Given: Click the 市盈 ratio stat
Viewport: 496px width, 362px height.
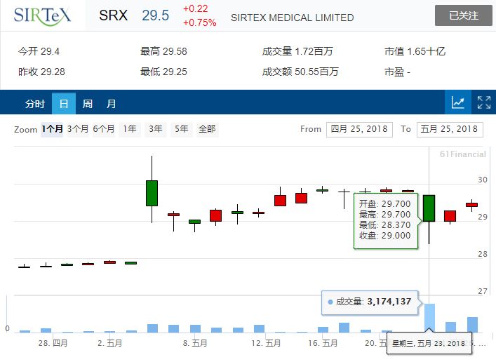Looking at the screenshot, I should (x=397, y=72).
